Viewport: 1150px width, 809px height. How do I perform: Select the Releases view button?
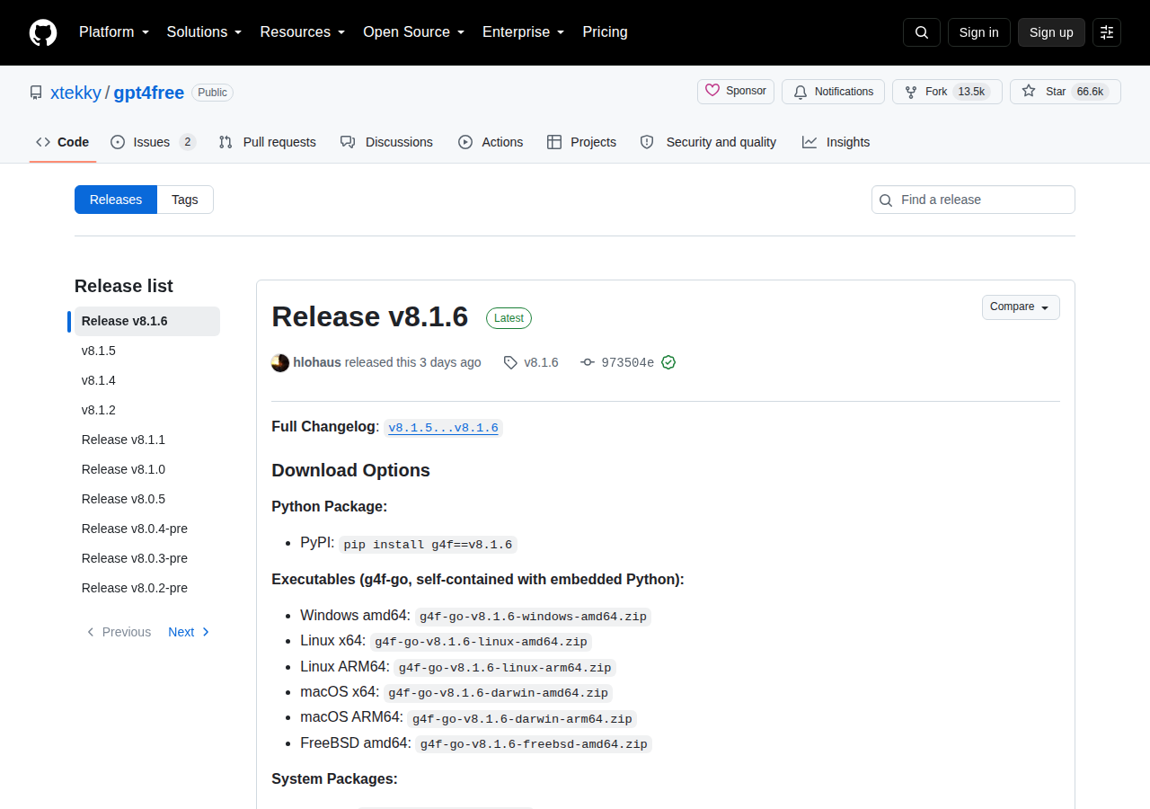(x=116, y=200)
